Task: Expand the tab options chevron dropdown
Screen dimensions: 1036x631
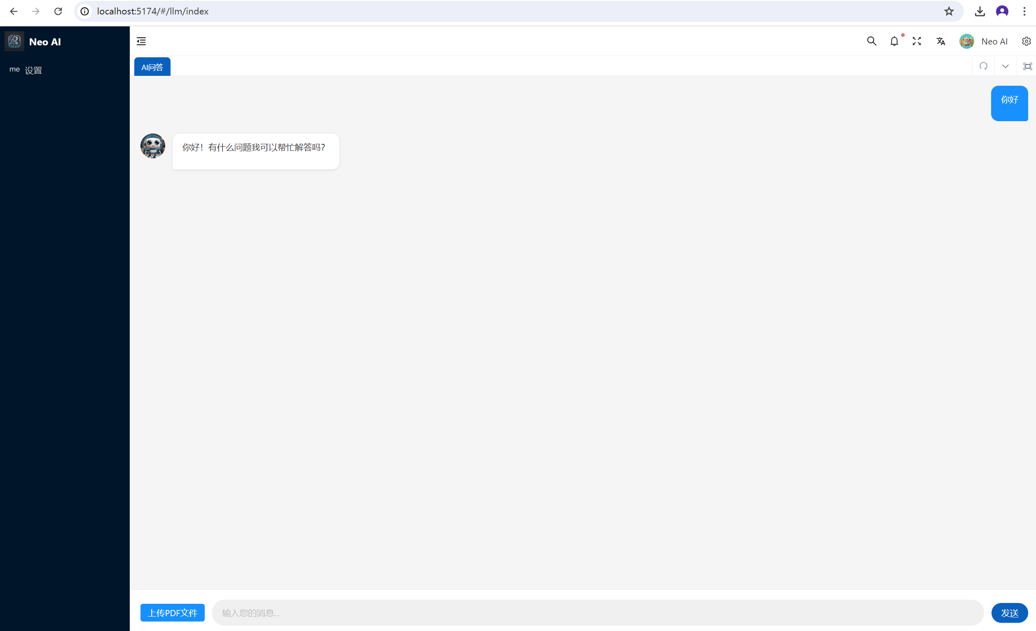Action: tap(1005, 66)
